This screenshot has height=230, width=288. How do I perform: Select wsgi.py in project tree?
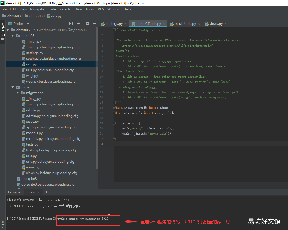(32, 76)
